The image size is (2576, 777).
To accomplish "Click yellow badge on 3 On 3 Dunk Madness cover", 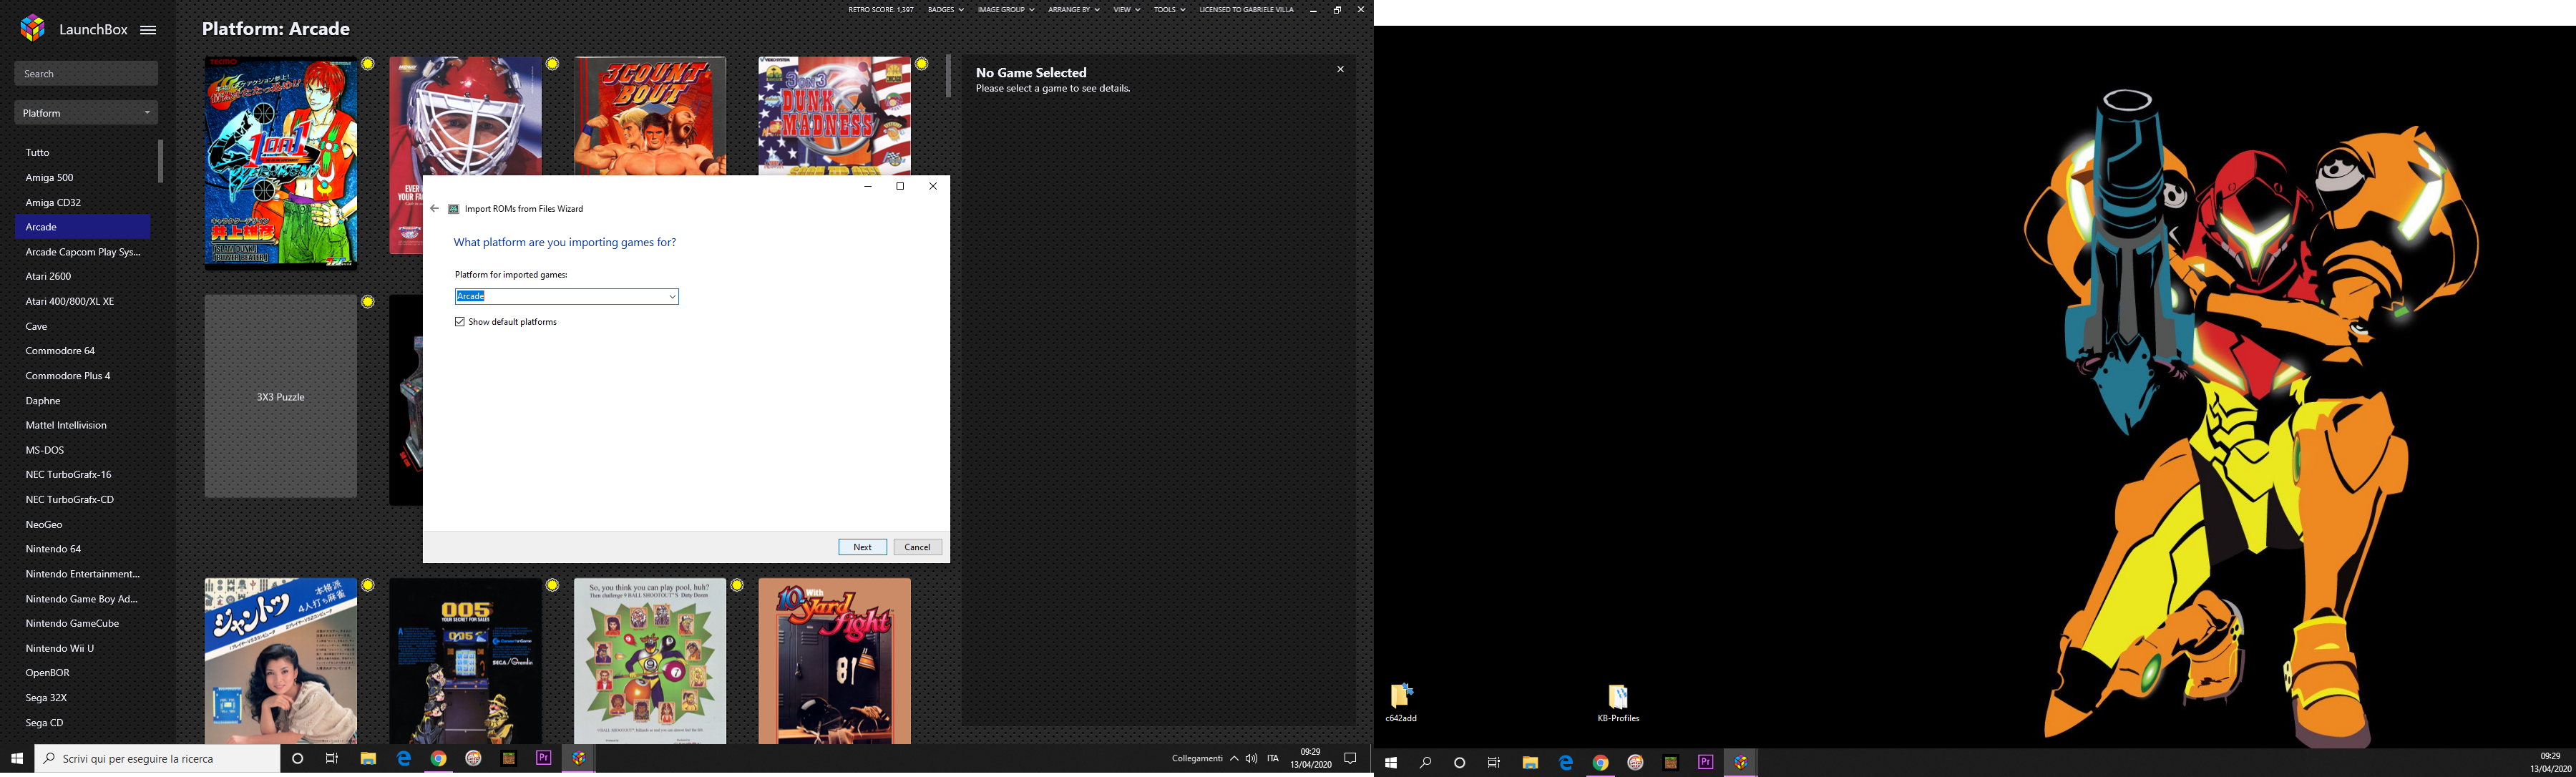I will (x=921, y=64).
